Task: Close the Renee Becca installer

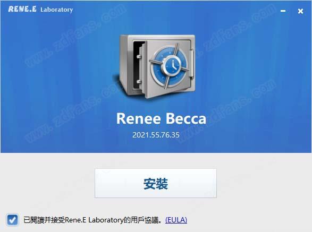Action: pos(300,11)
